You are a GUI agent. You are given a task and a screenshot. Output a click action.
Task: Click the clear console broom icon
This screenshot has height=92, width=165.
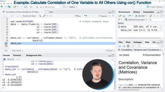[113, 59]
